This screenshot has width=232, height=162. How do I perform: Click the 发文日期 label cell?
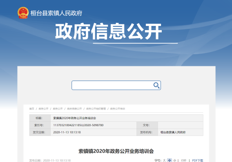(40, 132)
